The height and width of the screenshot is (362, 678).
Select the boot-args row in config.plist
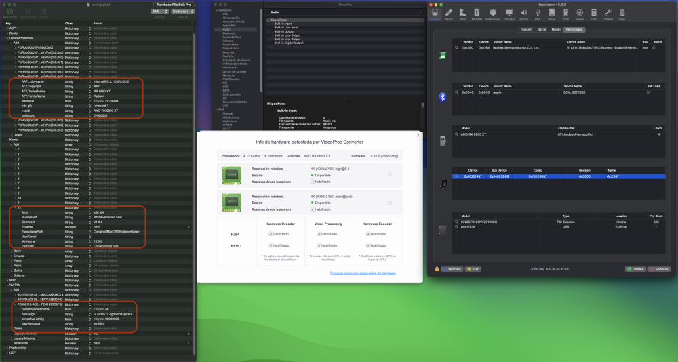click(97, 314)
